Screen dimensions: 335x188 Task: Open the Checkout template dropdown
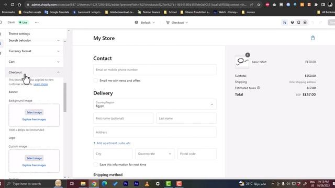(177, 22)
